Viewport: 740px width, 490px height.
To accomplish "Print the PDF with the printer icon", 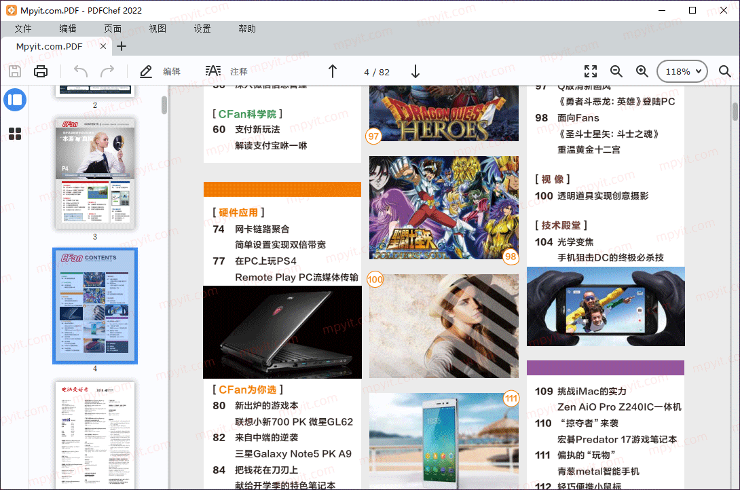I will click(x=41, y=71).
